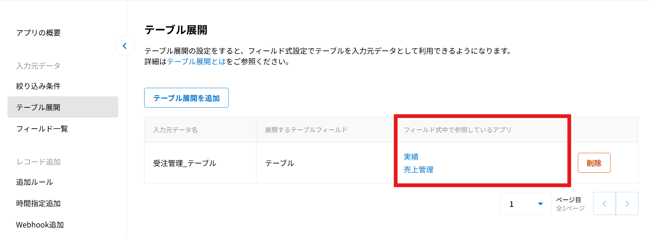The width and height of the screenshot is (651, 236).
Task: Click the テーブル展開を追加 button
Action: [186, 98]
